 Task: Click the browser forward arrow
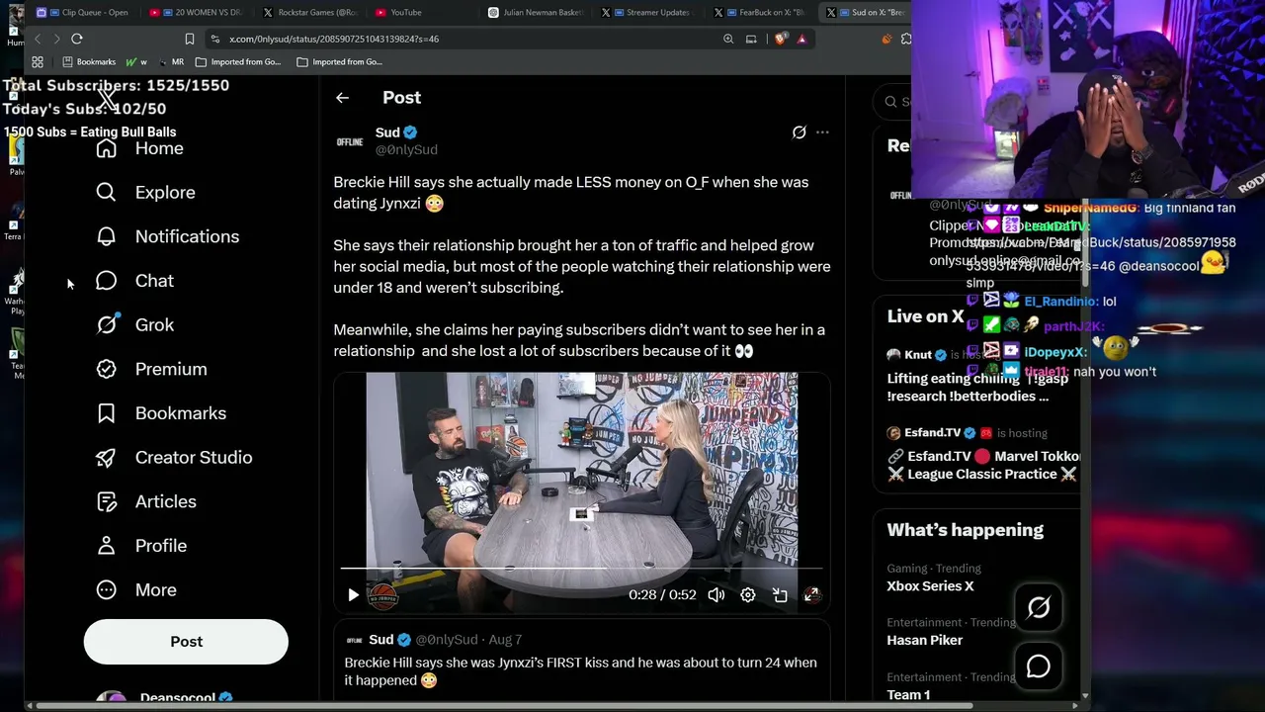56,39
